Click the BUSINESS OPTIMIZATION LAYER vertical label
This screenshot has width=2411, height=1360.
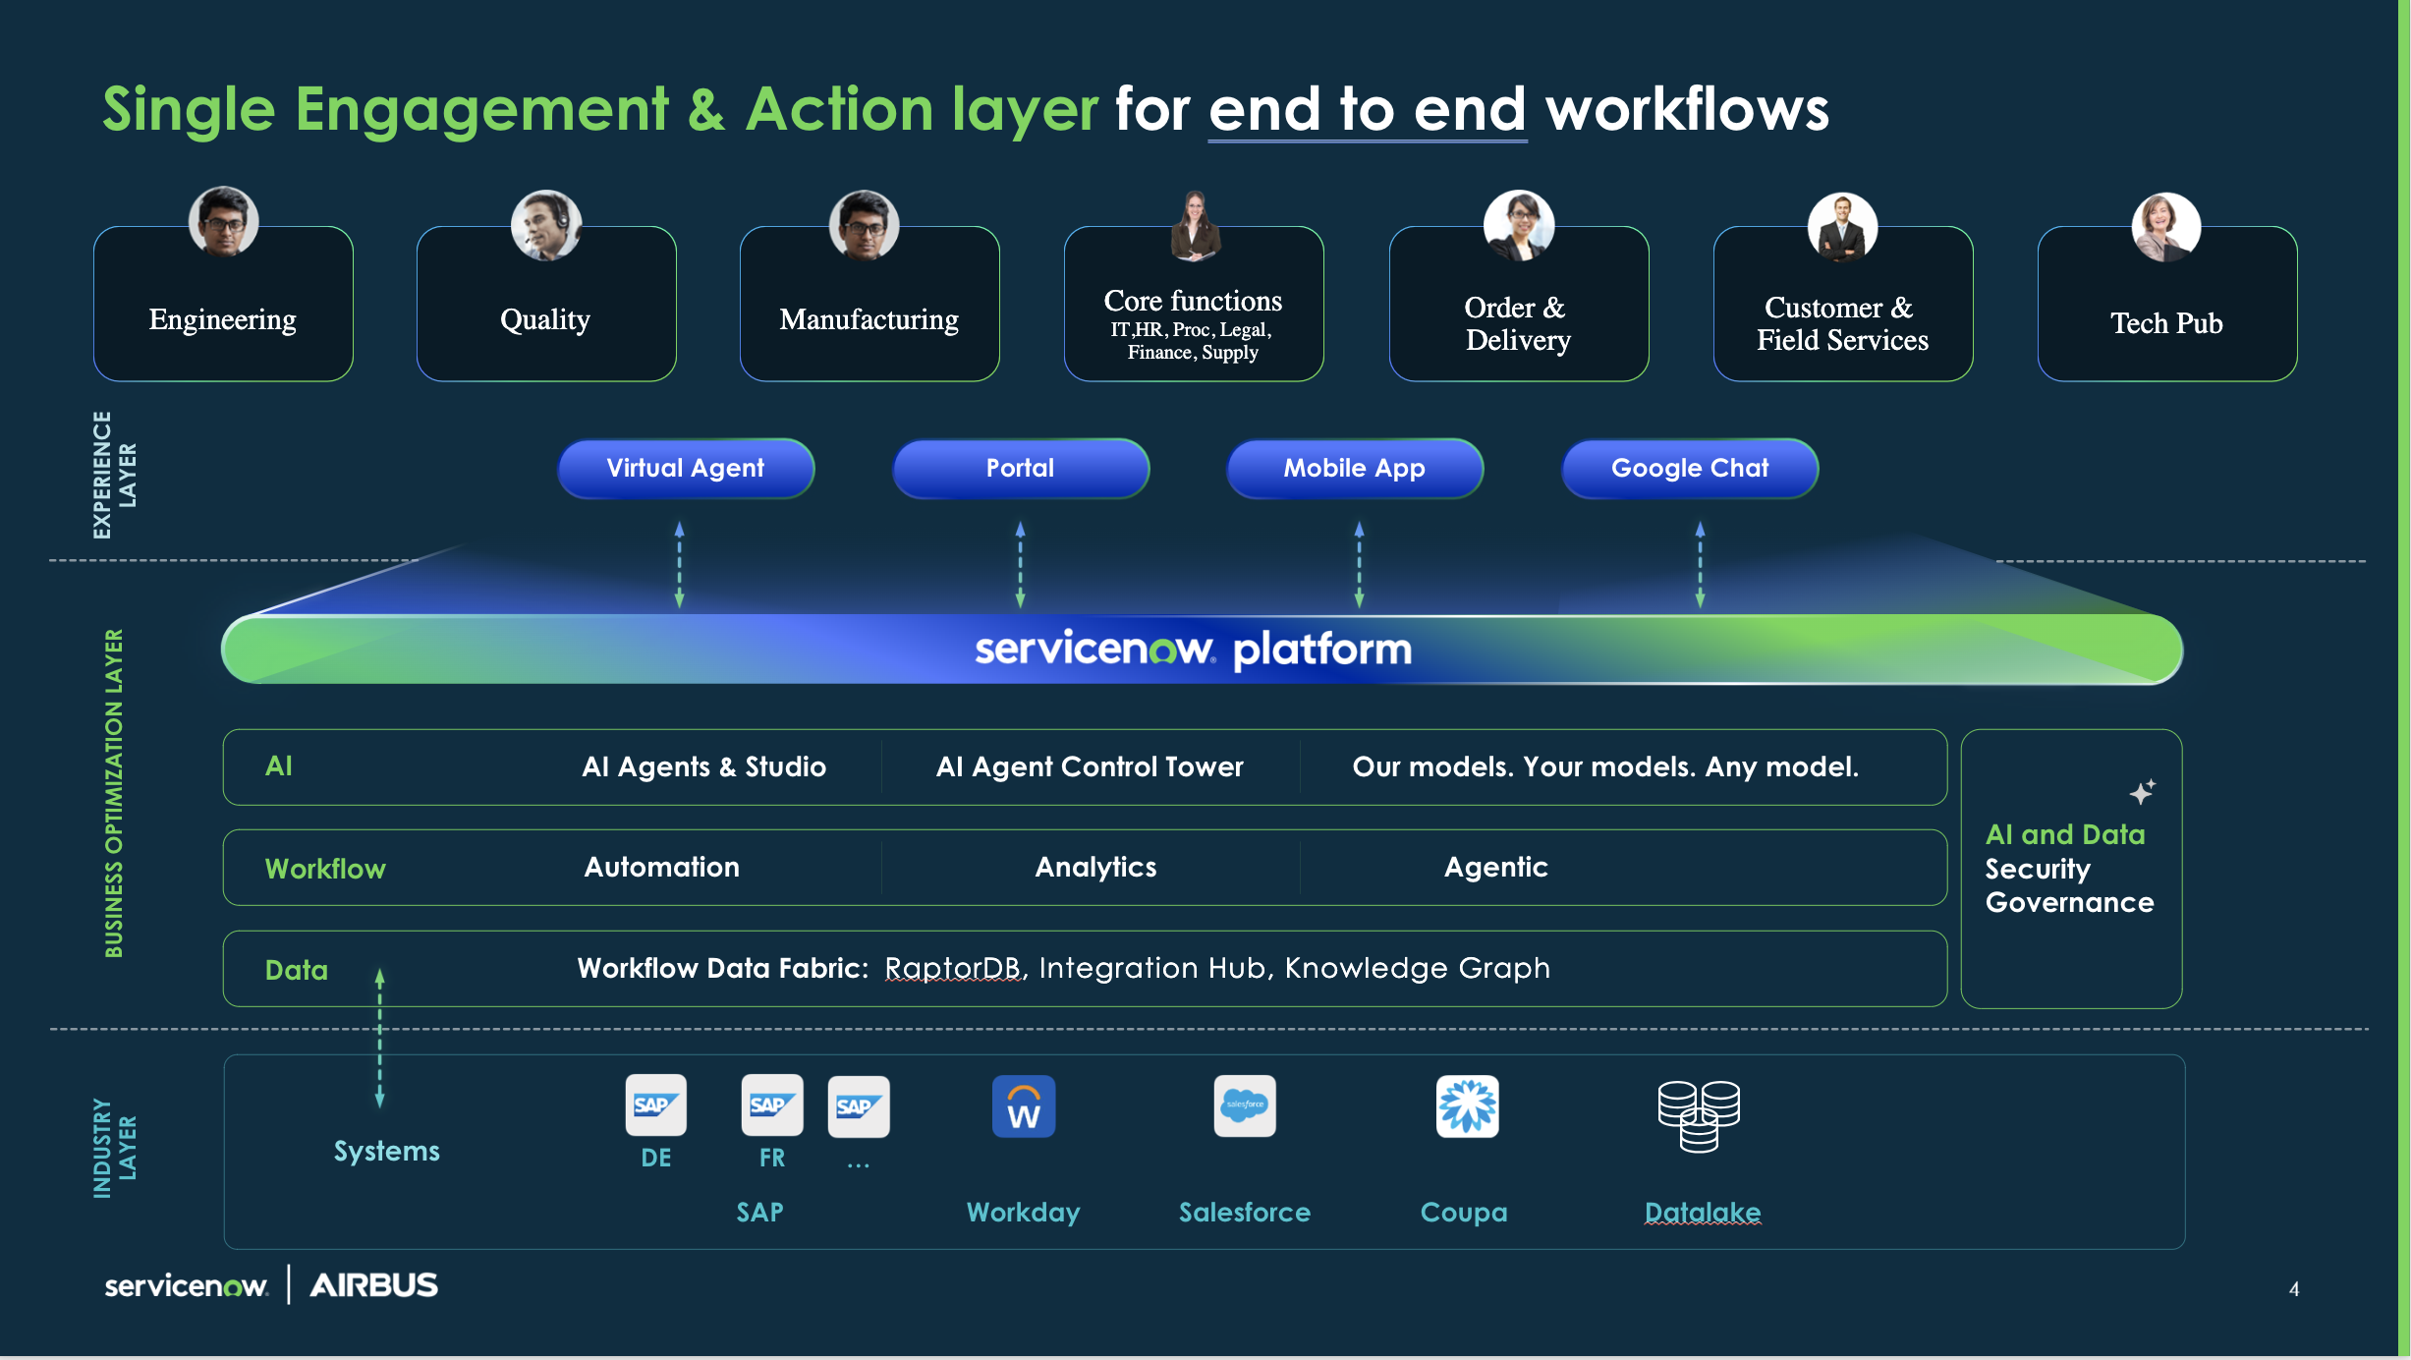point(114,793)
